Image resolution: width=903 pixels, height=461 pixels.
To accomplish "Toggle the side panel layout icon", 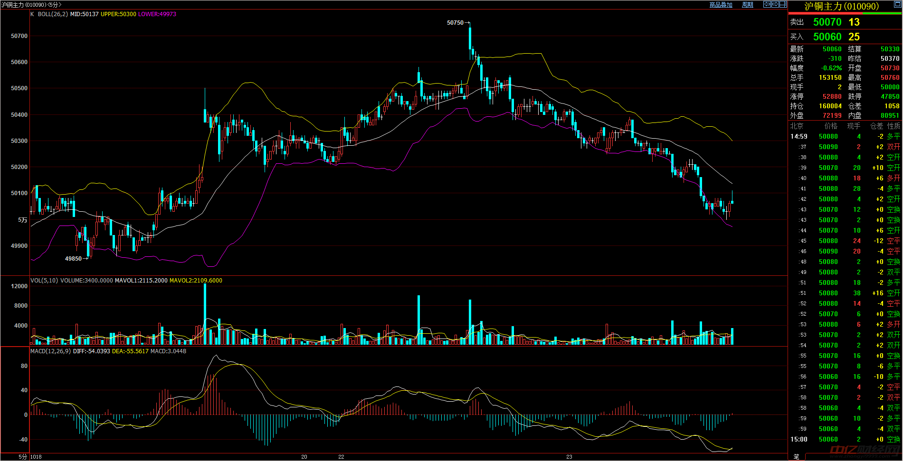I will 783,4.
